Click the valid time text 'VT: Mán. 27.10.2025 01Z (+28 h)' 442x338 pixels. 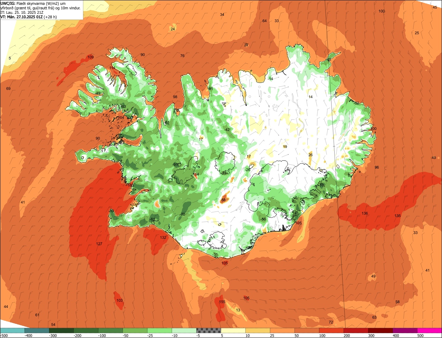[x=29, y=17]
